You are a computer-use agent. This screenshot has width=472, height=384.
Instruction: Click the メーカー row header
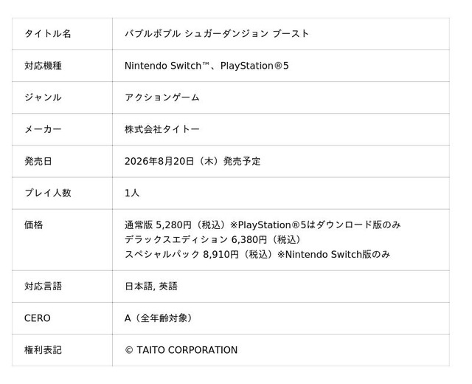click(43, 129)
